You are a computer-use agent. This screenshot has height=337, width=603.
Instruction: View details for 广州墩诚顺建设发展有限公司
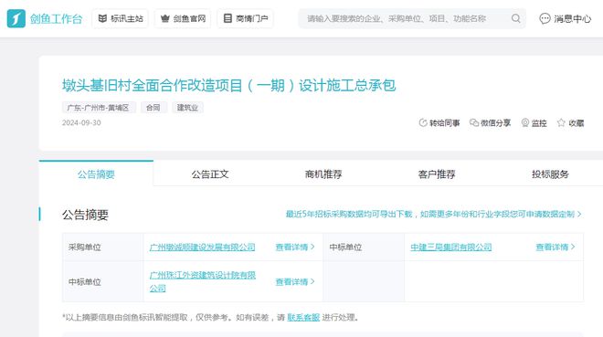tap(295, 247)
